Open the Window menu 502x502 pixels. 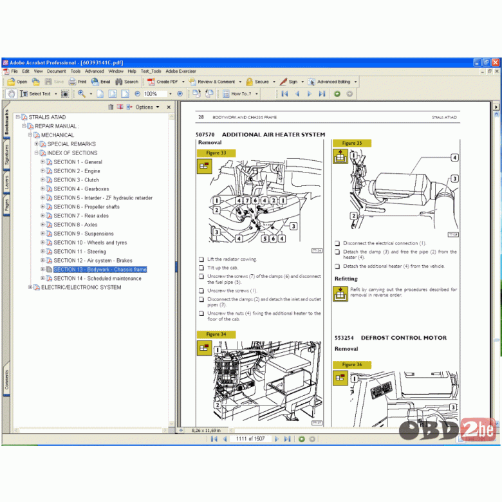click(116, 71)
